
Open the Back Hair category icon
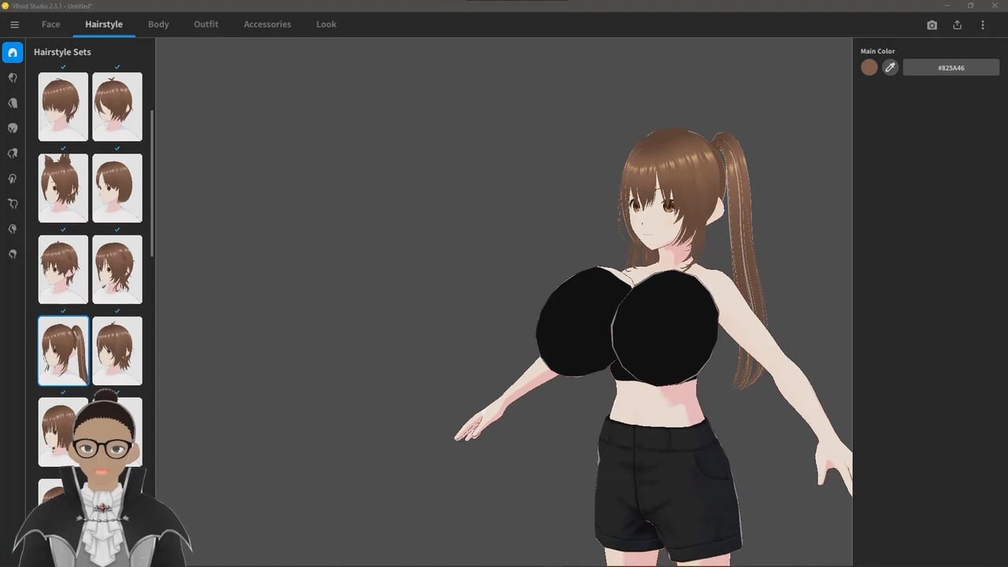coord(13,103)
